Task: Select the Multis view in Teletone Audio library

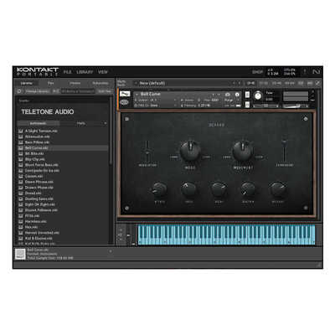Action: coord(81,123)
